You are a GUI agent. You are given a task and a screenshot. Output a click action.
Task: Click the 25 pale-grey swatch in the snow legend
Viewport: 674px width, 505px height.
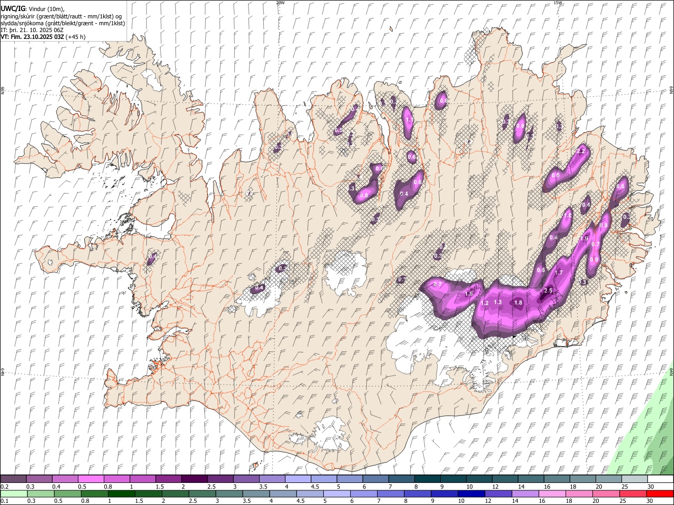click(x=635, y=479)
